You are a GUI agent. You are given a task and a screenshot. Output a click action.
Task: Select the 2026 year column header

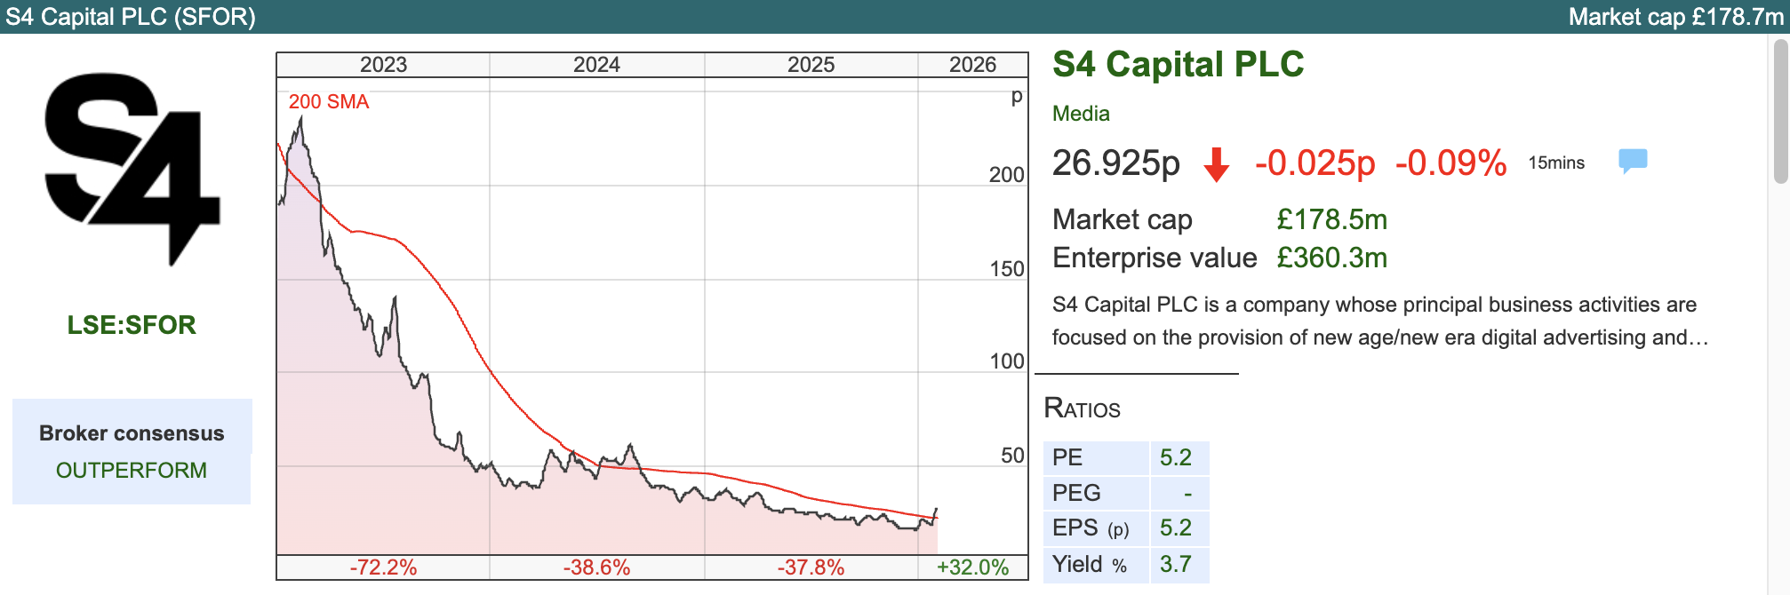(x=972, y=65)
